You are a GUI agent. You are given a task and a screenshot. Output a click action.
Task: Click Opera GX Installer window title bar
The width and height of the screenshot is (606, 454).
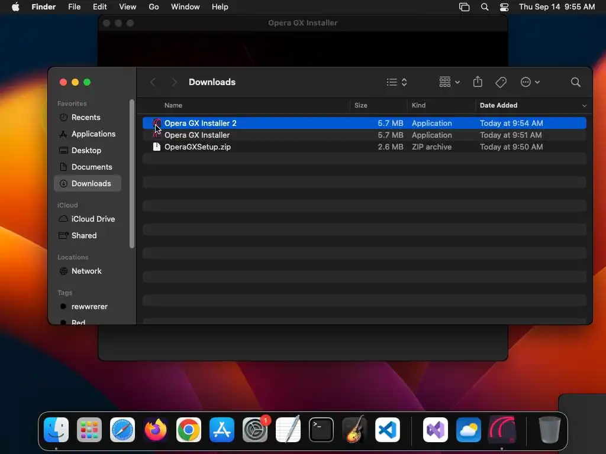(x=302, y=23)
